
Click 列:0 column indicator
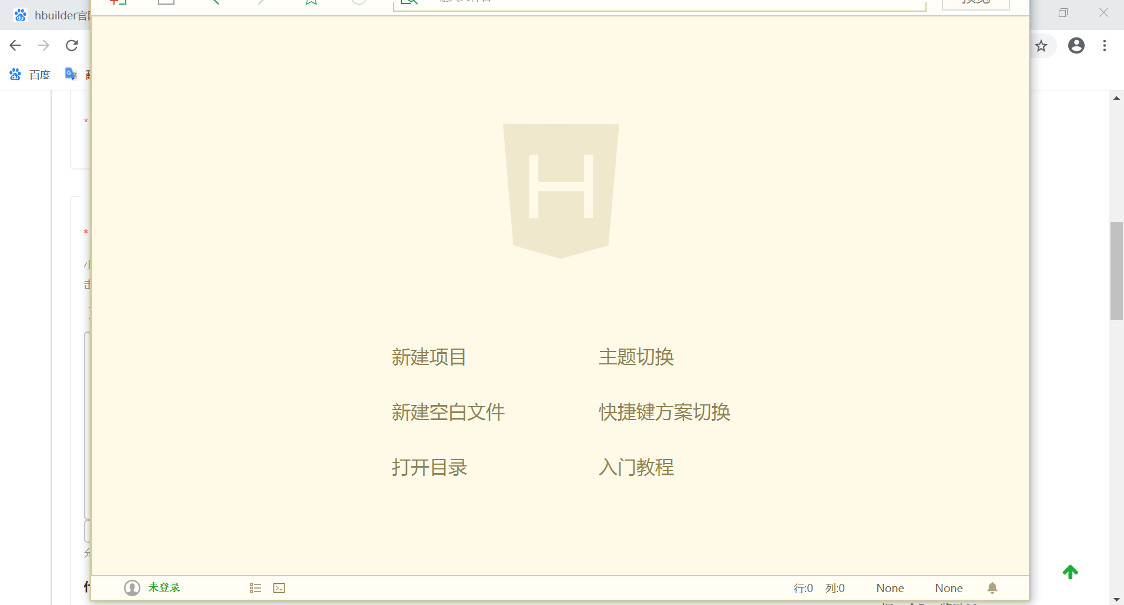click(835, 588)
